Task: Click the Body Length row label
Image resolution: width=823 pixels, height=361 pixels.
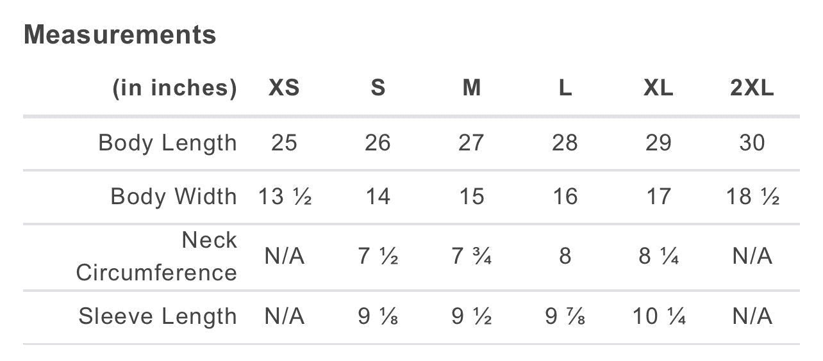Action: click(x=167, y=143)
